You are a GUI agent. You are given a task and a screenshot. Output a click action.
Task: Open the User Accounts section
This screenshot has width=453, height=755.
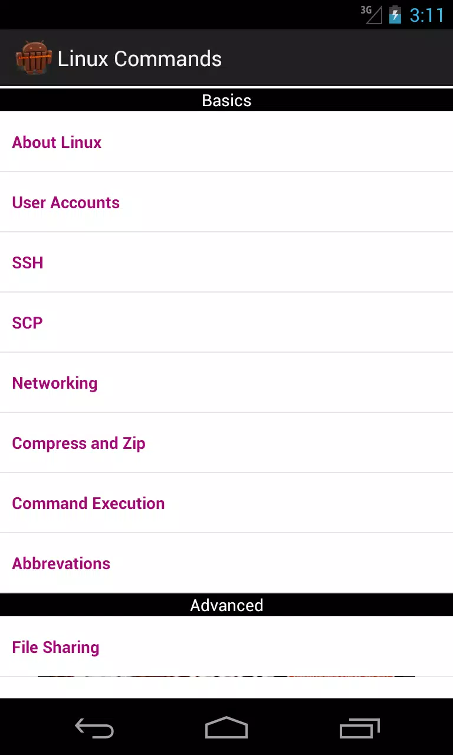226,202
